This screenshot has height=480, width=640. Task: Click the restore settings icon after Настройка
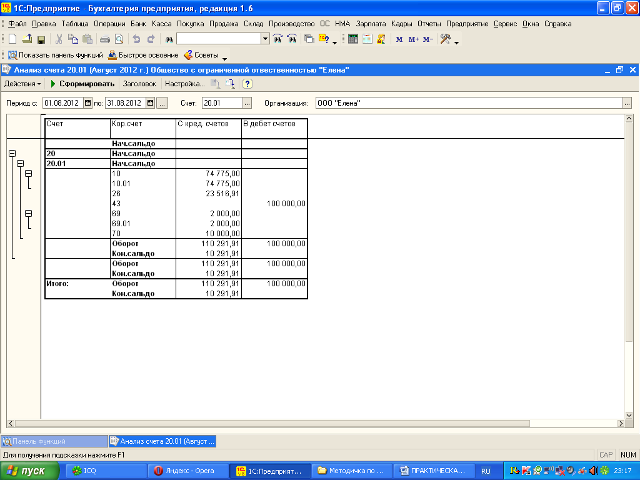pyautogui.click(x=215, y=84)
